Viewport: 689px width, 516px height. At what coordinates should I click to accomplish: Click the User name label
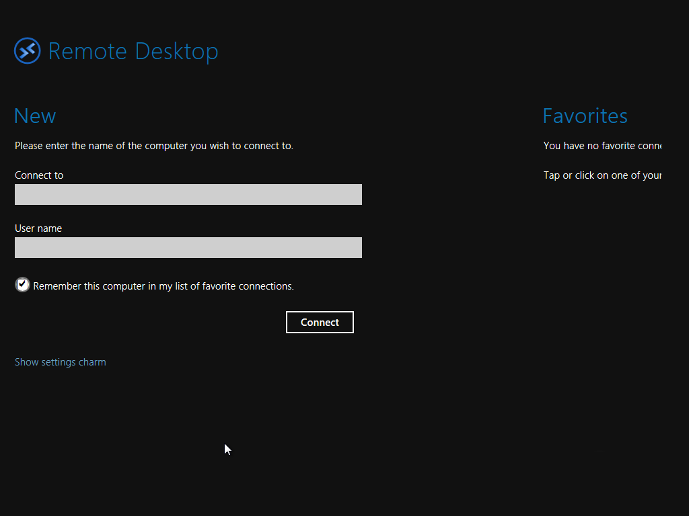[x=38, y=228]
